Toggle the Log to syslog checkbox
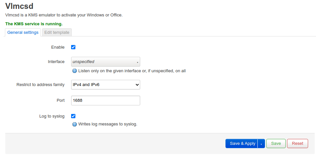The image size is (316, 155). coord(73,116)
